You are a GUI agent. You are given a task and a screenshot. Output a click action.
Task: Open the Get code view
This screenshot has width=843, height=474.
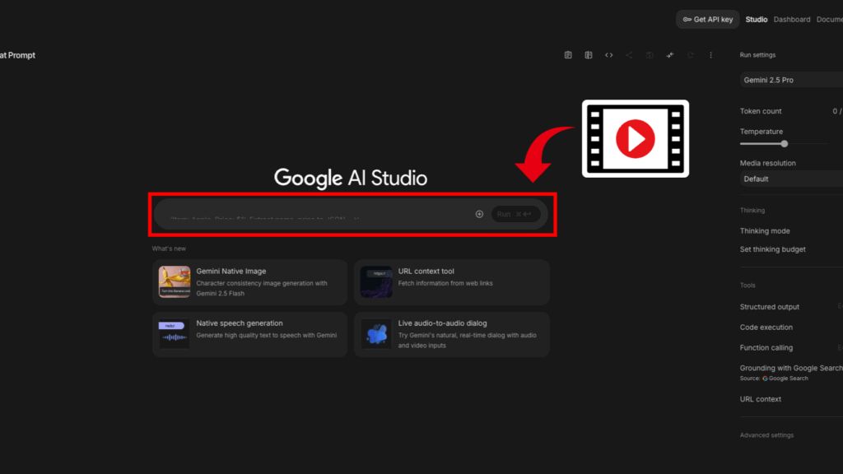click(x=609, y=54)
